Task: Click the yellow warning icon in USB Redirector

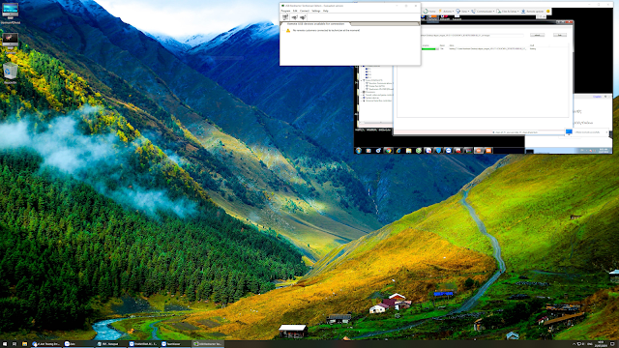Action: (x=288, y=30)
